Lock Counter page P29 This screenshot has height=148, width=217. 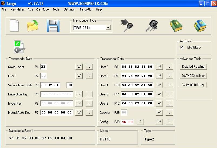(169, 112)
